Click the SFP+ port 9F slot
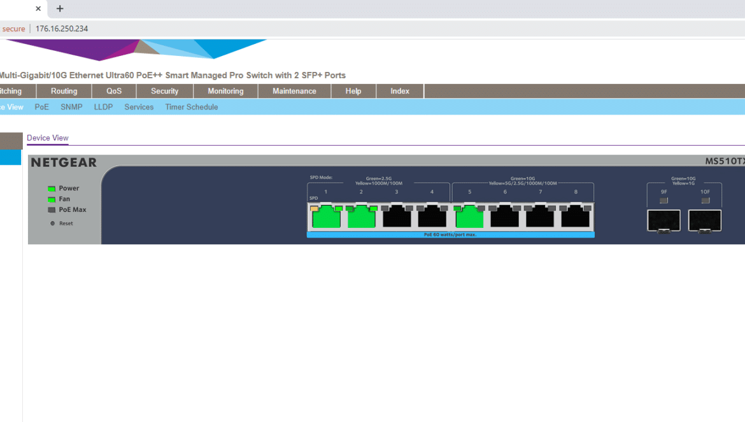This screenshot has width=745, height=422. click(x=663, y=221)
